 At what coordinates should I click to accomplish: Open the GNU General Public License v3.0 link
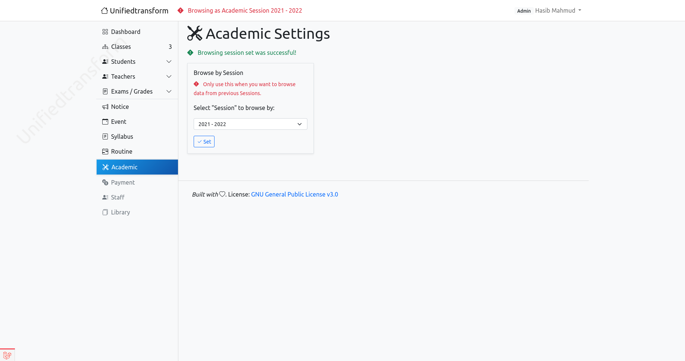294,194
